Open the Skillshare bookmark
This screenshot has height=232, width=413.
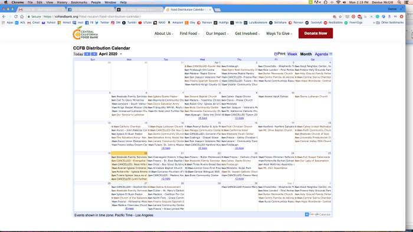278,22
